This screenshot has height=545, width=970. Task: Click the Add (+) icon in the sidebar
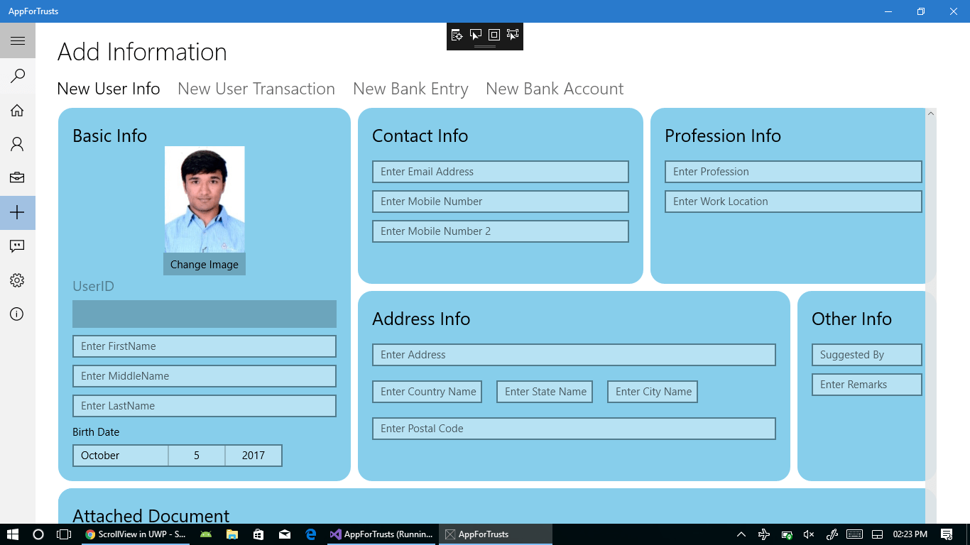pos(17,212)
